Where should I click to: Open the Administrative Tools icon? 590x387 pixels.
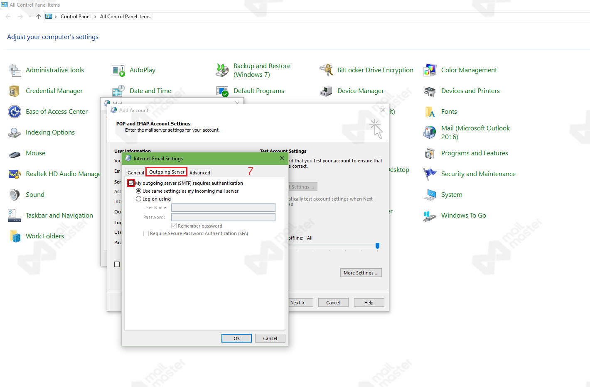[x=15, y=70]
